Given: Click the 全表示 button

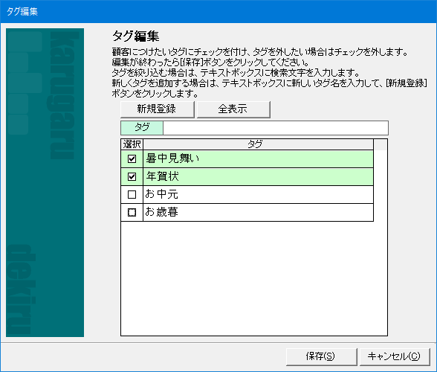Looking at the screenshot, I should [233, 109].
